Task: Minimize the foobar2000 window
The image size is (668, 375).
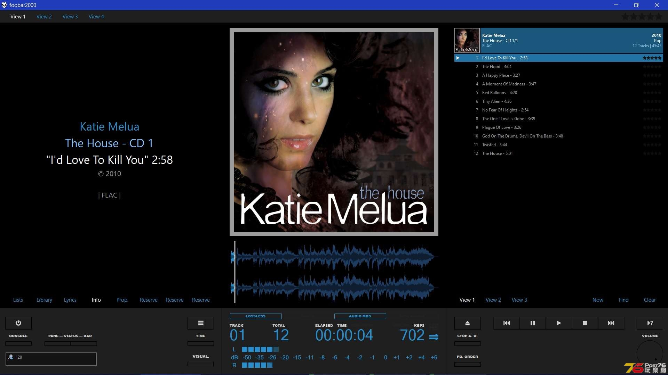Action: tap(616, 5)
